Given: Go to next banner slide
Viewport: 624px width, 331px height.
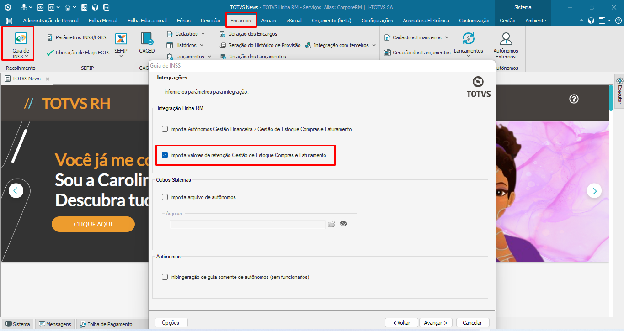Looking at the screenshot, I should coord(594,190).
